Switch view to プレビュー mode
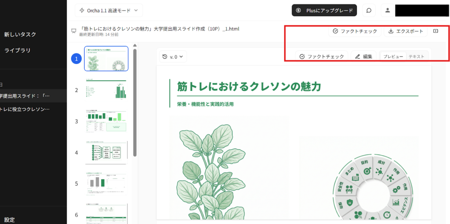The height and width of the screenshot is (224, 450). point(393,57)
